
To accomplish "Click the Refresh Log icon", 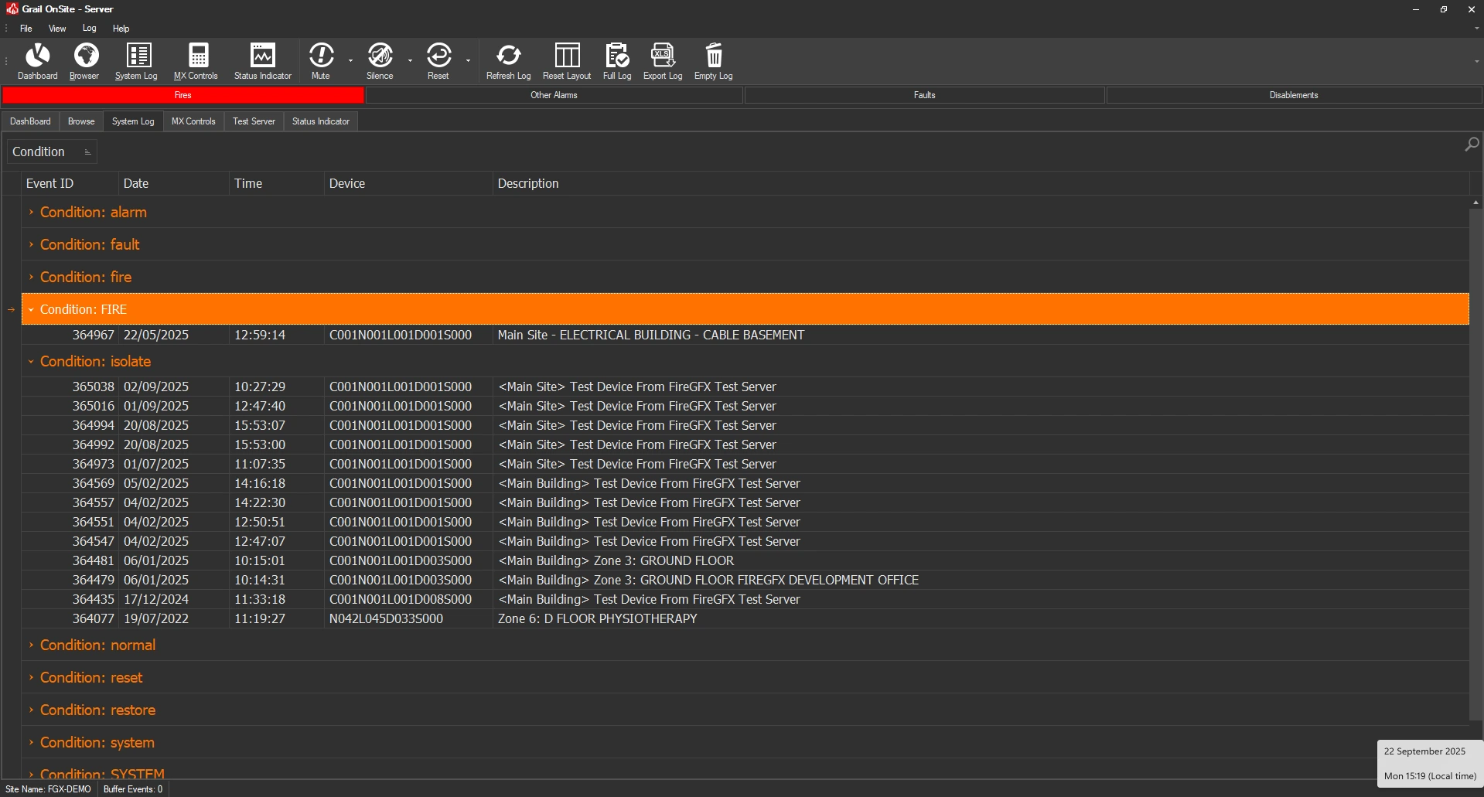I will coord(508,61).
